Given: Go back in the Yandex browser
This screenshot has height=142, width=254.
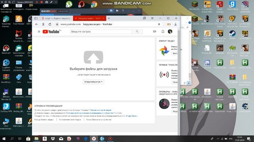Looking at the screenshot, I should click(x=37, y=24).
